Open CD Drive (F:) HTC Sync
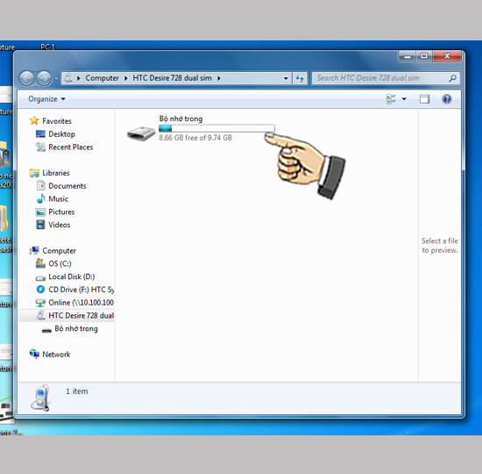The height and width of the screenshot is (474, 482). [82, 290]
